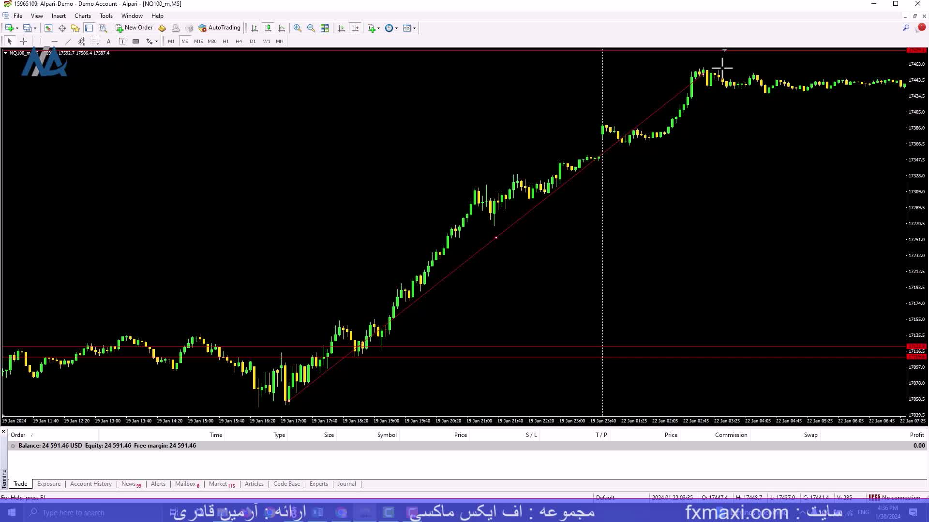Toggle the AutoTrading button
929x522 pixels.
[x=219, y=28]
